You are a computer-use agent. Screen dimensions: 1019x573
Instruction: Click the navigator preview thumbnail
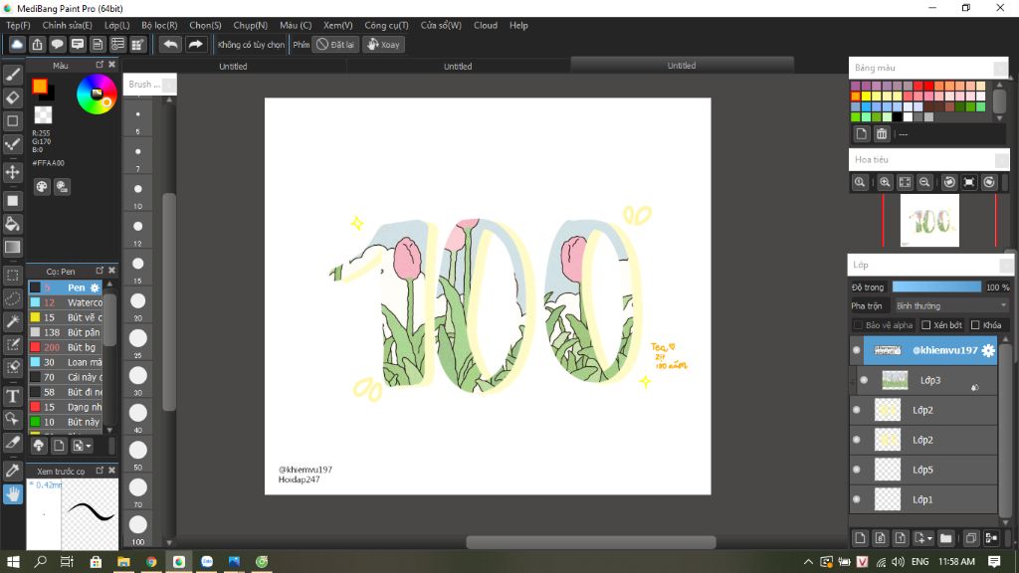[x=929, y=221]
